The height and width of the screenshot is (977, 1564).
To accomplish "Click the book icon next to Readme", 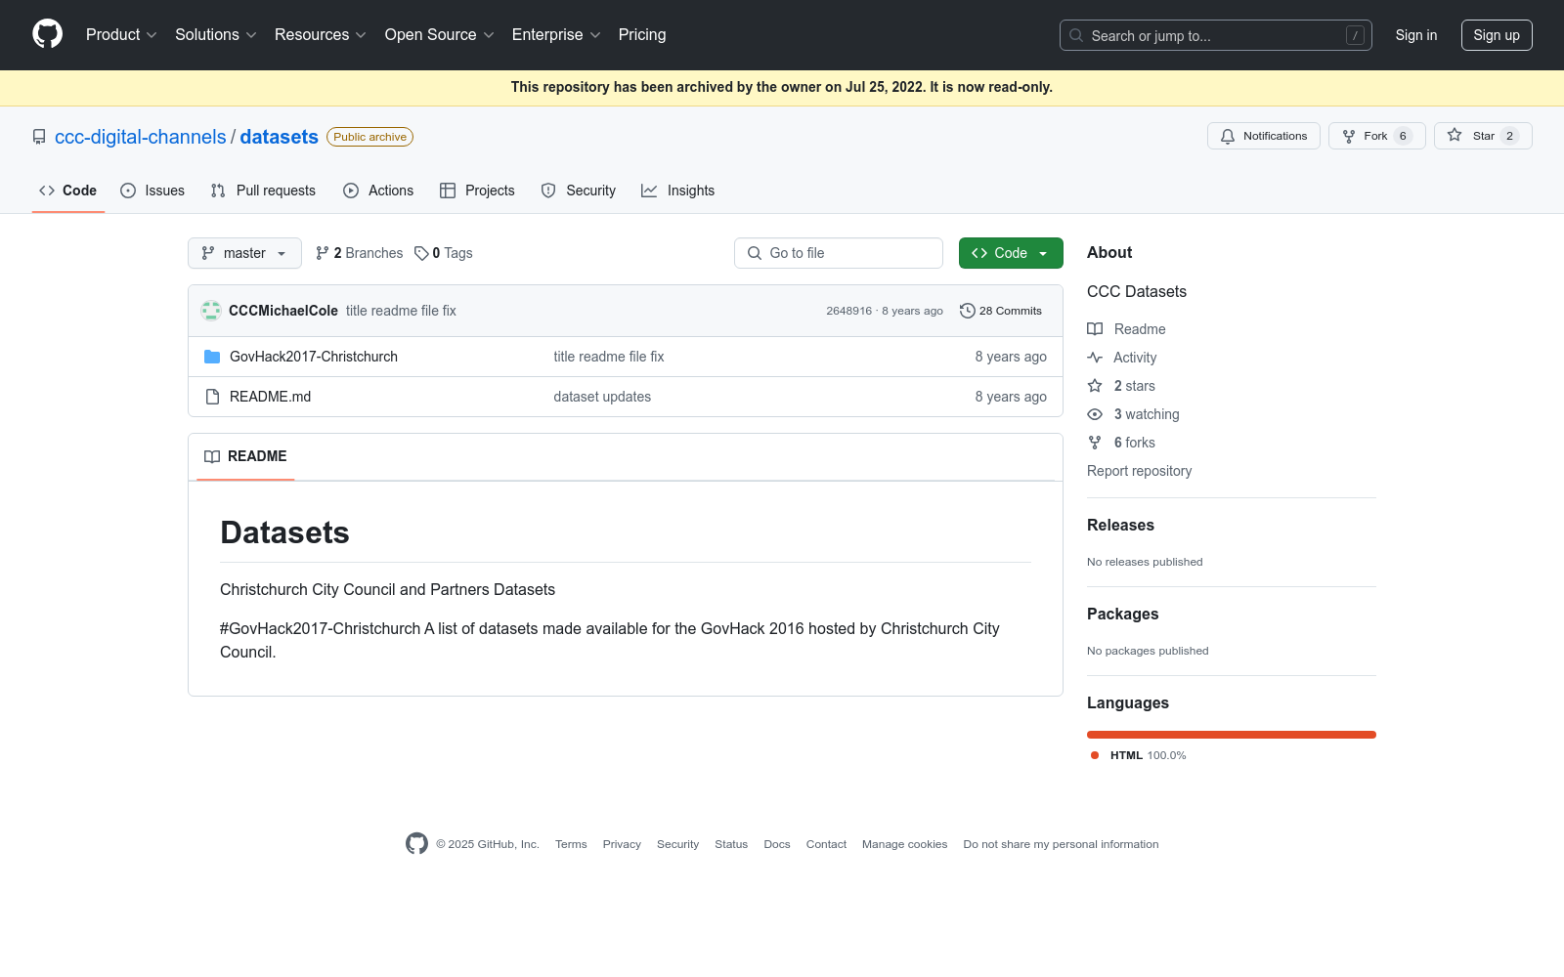I will 1095,329.
